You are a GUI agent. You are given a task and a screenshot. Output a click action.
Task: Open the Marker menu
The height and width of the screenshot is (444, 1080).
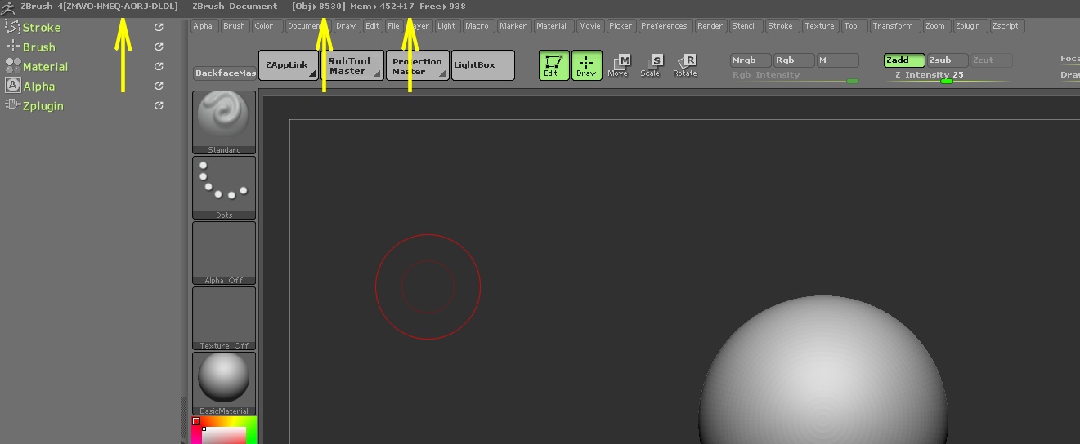pyautogui.click(x=513, y=26)
